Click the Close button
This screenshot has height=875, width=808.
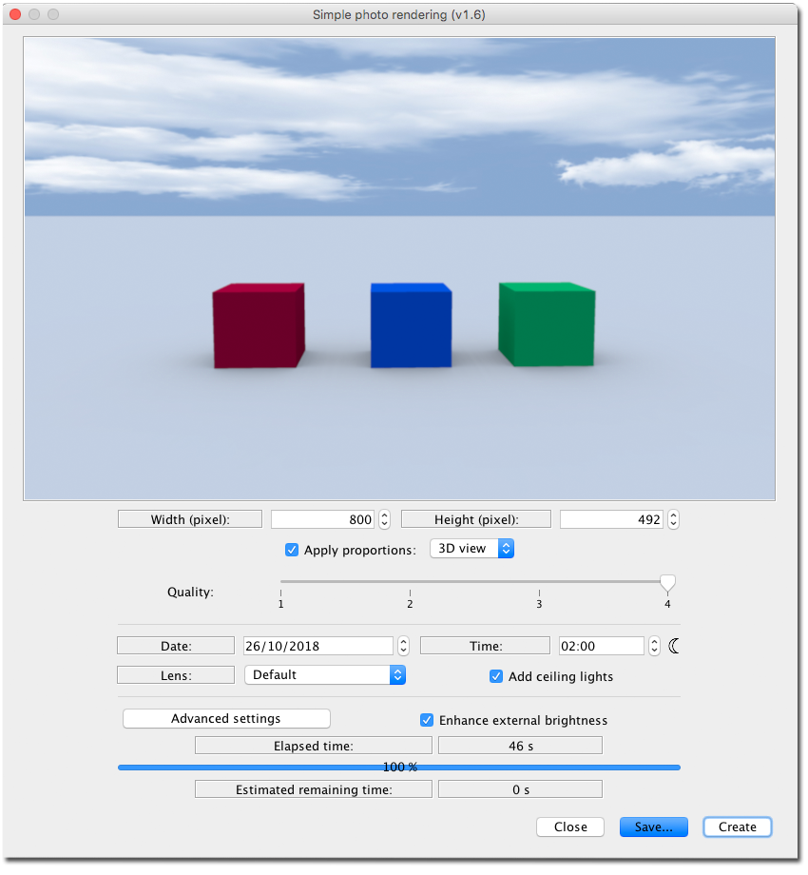tap(570, 826)
